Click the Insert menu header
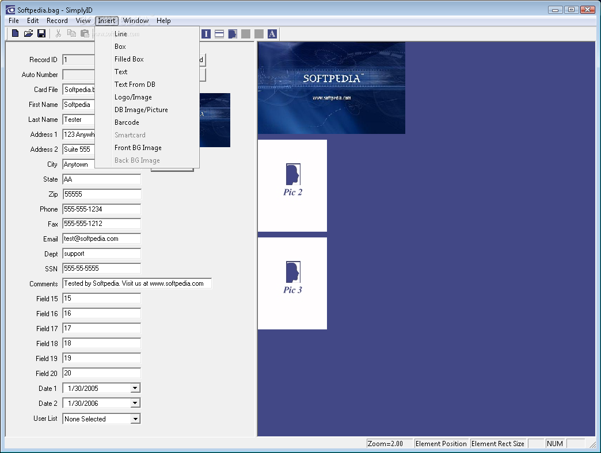Screen dimensions: 601x453 pos(106,21)
